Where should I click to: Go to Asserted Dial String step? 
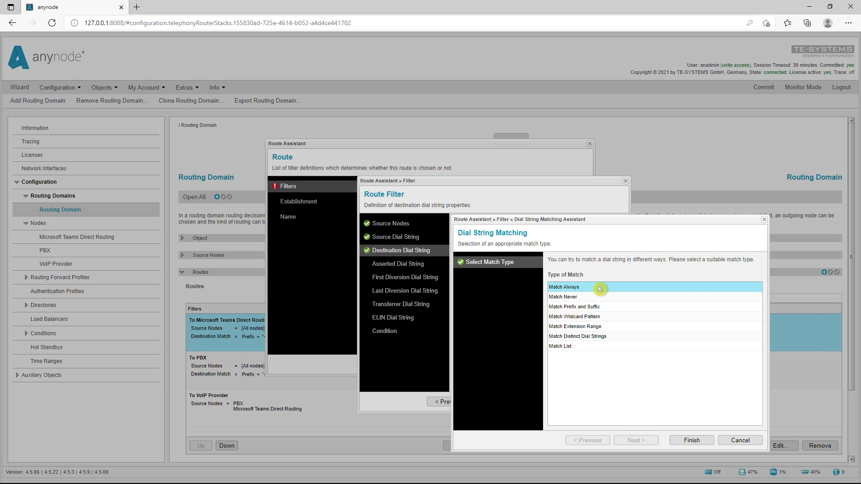[x=398, y=264]
